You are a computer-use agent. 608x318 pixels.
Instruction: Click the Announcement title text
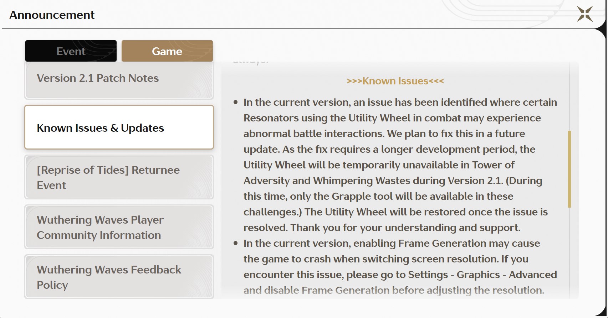(x=52, y=15)
